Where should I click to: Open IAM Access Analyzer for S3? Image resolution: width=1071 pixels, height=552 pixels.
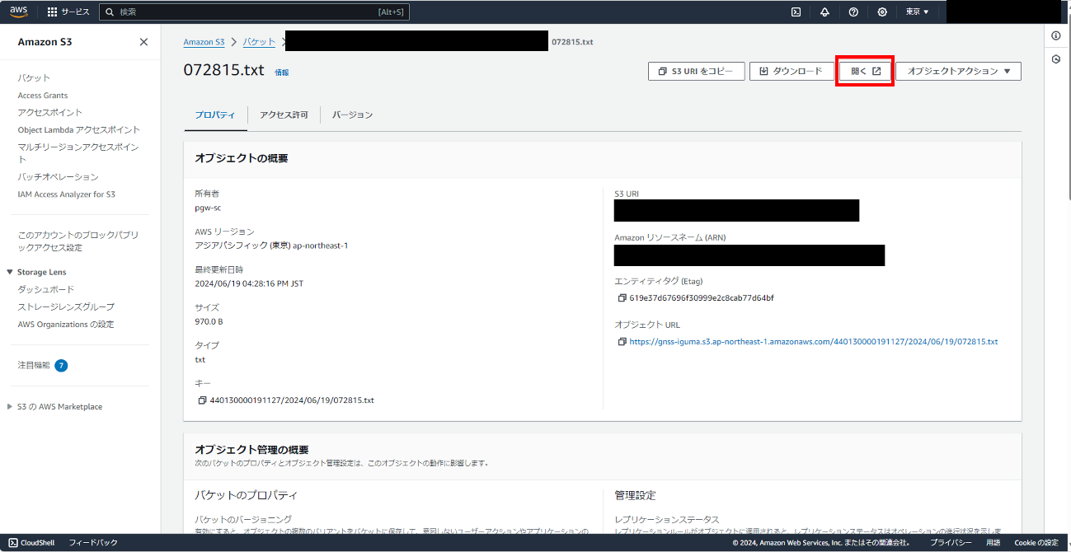tap(67, 194)
